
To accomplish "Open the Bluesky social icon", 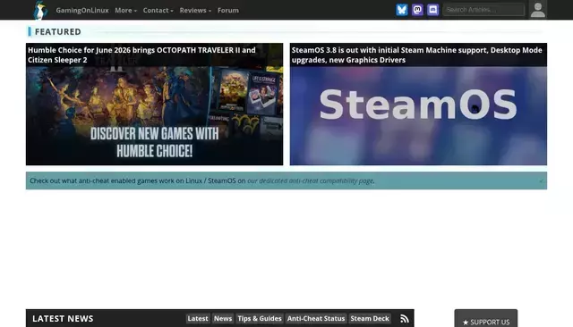I will 402,10.
